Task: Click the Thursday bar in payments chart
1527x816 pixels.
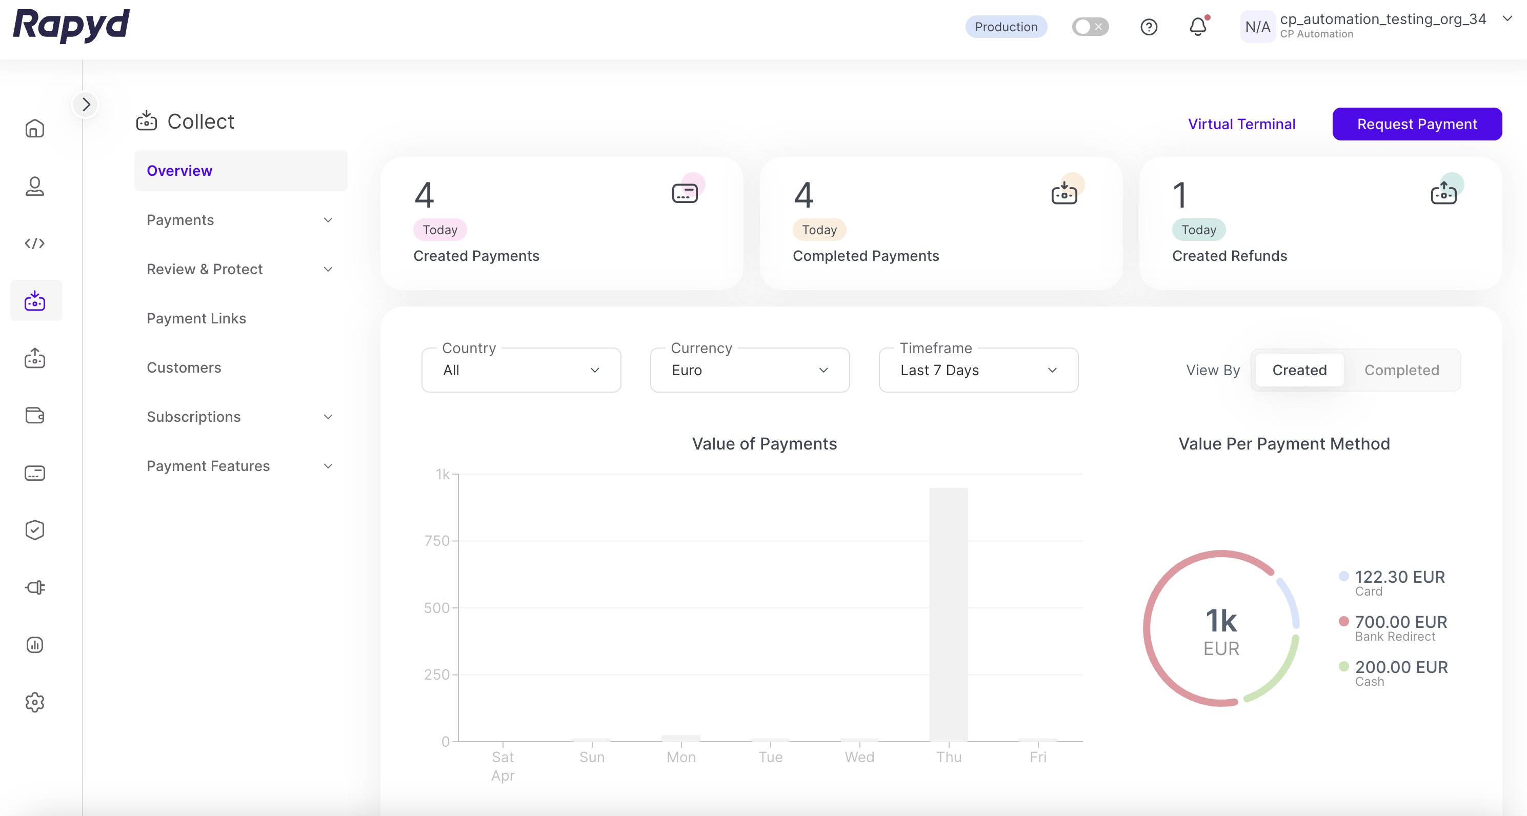Action: (x=949, y=614)
